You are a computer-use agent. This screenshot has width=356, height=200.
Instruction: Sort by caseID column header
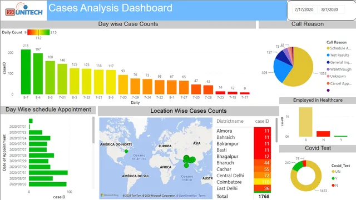262,121
